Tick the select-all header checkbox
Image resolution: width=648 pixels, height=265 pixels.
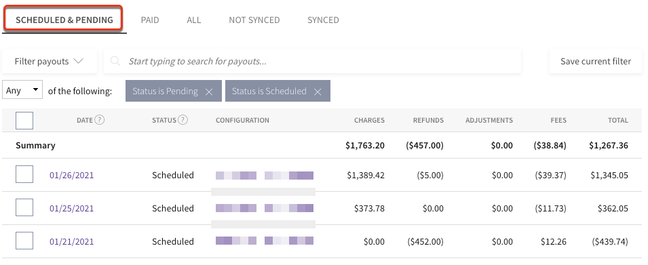[x=24, y=121]
